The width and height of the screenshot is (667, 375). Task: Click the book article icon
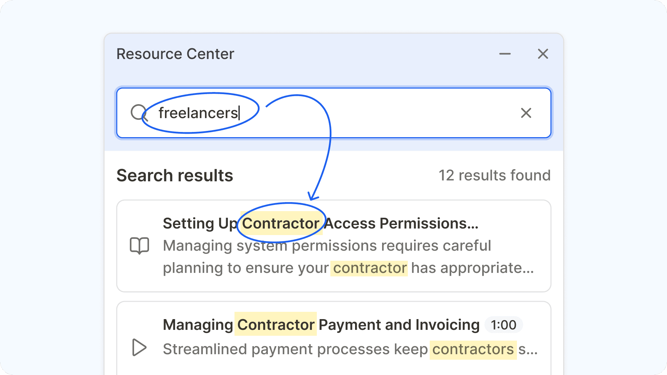click(x=139, y=245)
